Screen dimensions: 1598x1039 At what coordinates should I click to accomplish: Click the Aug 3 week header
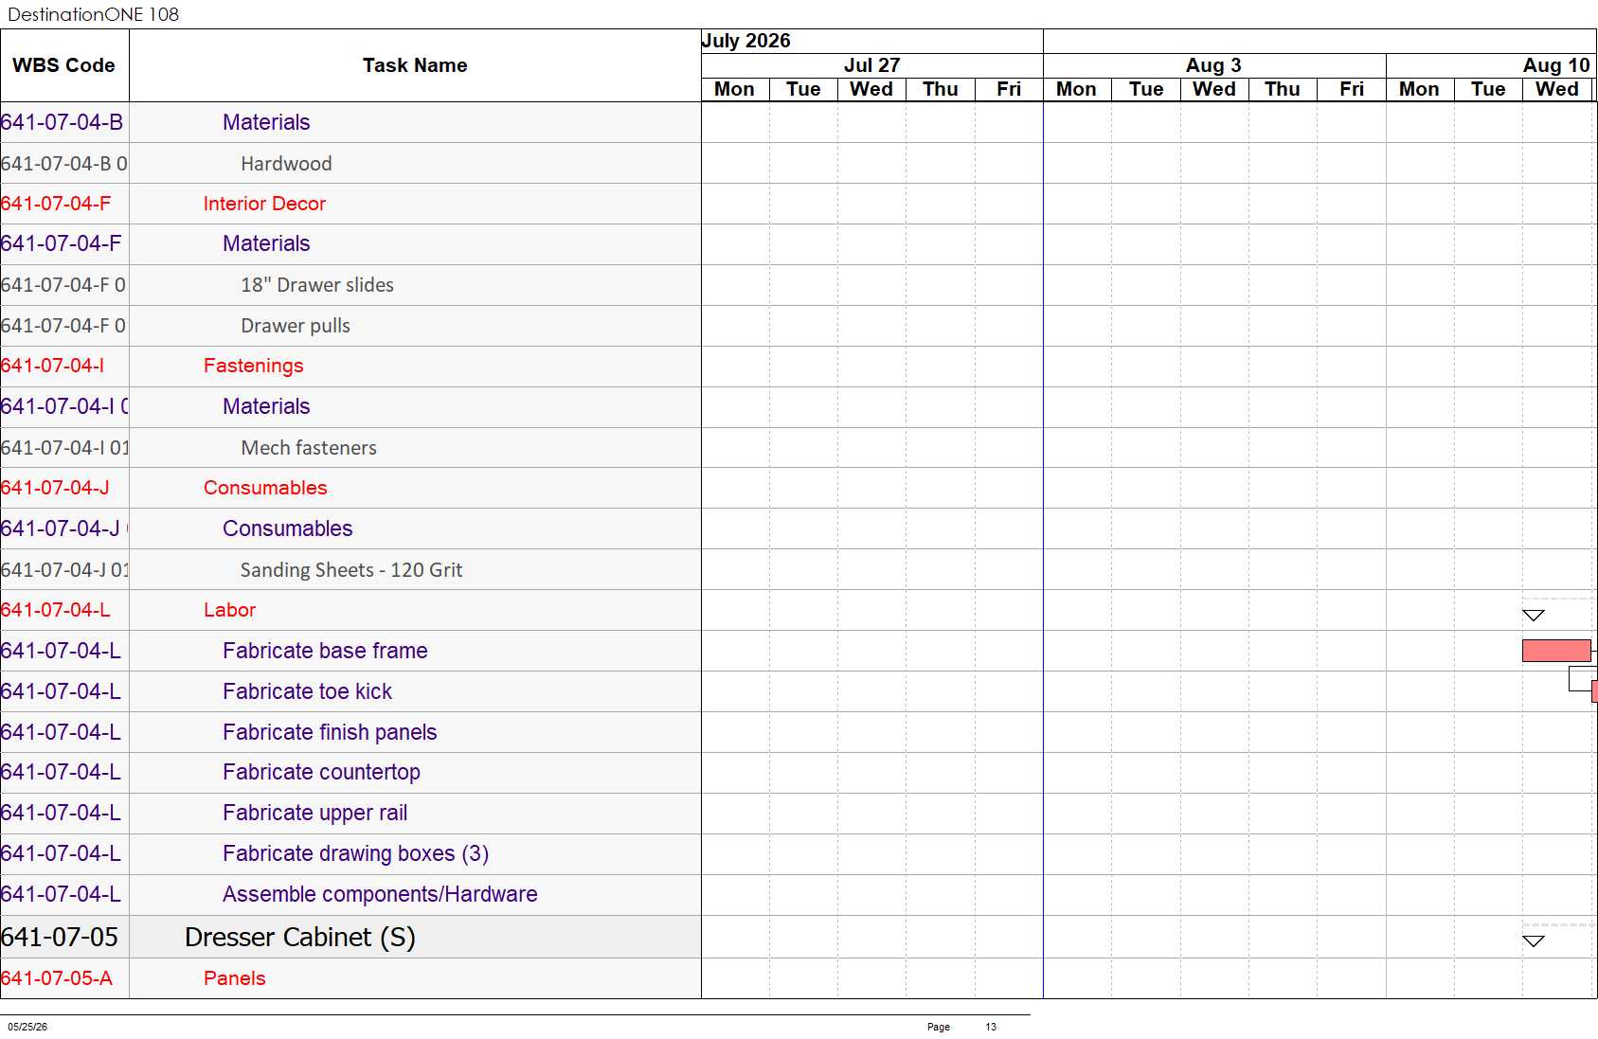[1213, 65]
